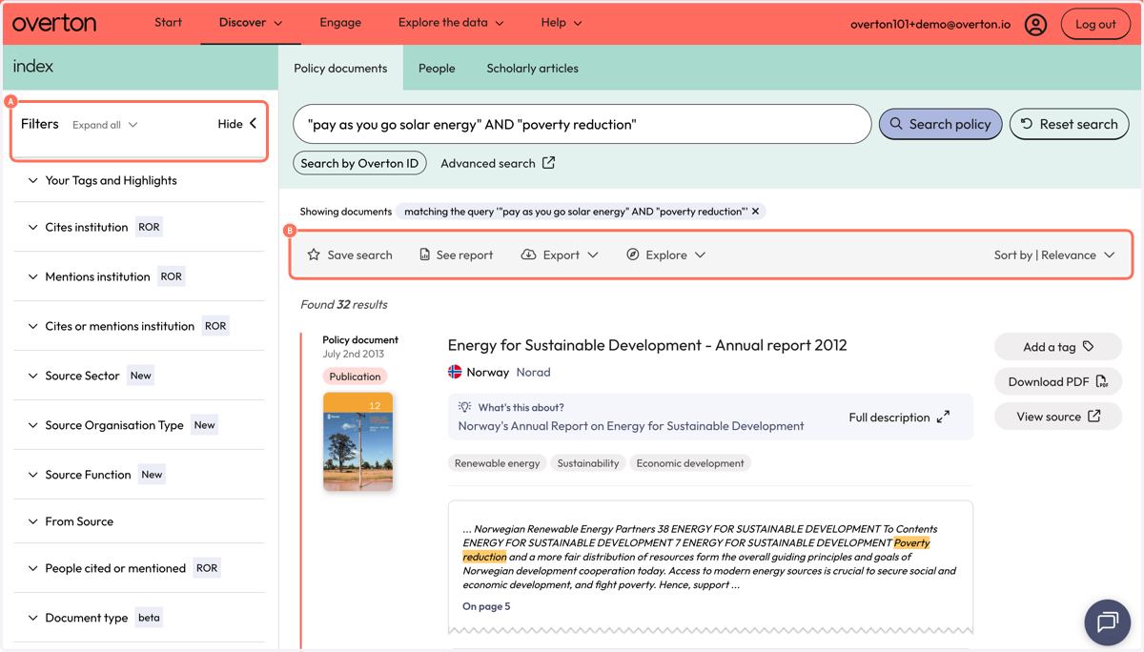The height and width of the screenshot is (652, 1144).
Task: Select the Economic development topic tag
Action: point(690,463)
